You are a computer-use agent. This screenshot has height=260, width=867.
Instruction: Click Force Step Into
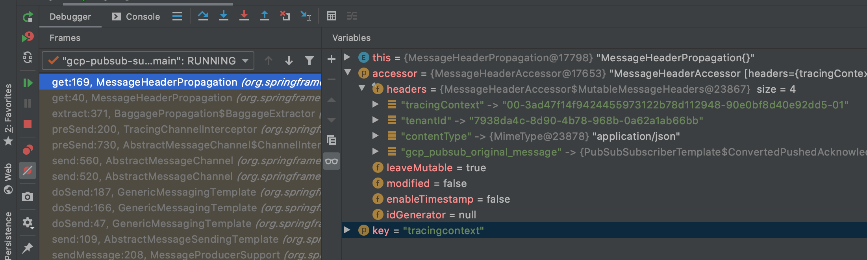coord(244,16)
